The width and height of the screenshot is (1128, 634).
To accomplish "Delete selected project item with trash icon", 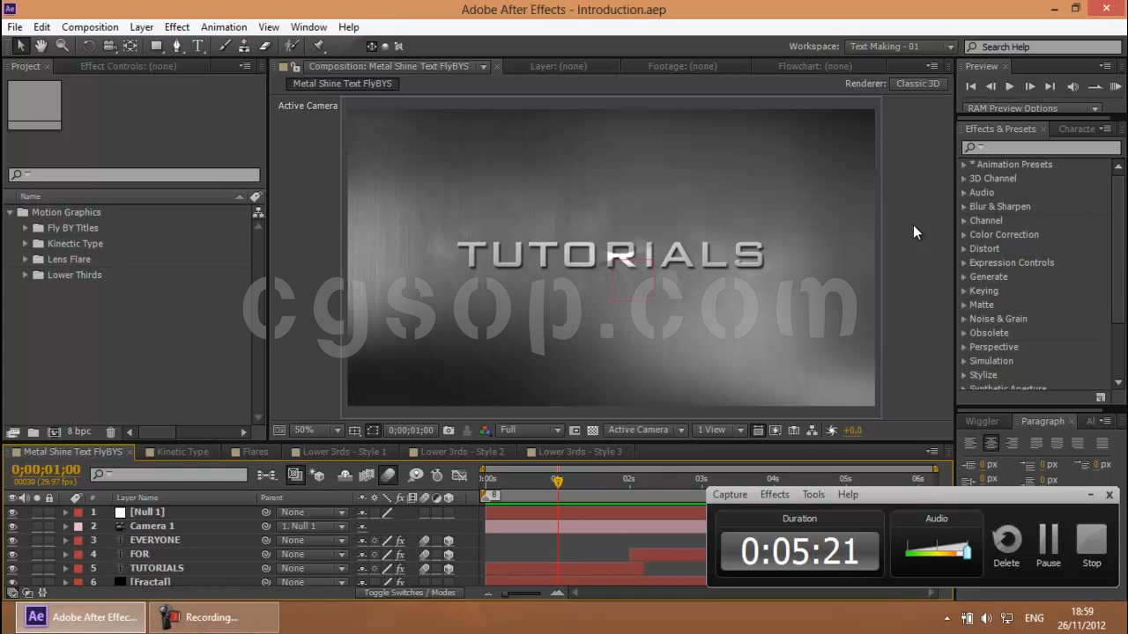I will point(110,432).
